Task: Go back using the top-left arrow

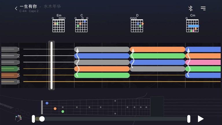Action: [16, 9]
